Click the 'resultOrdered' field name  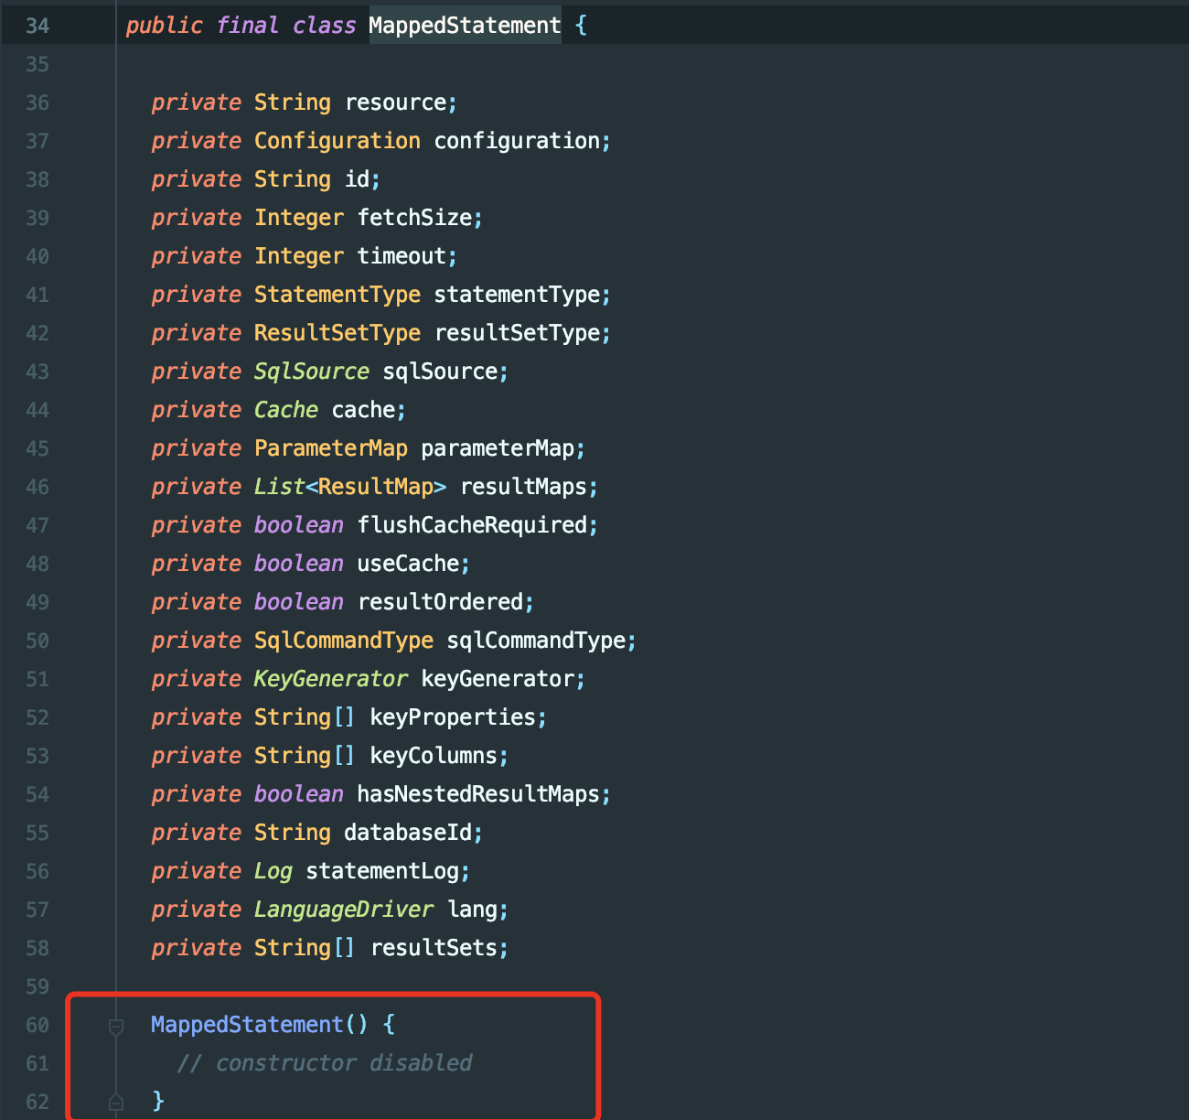tap(440, 602)
